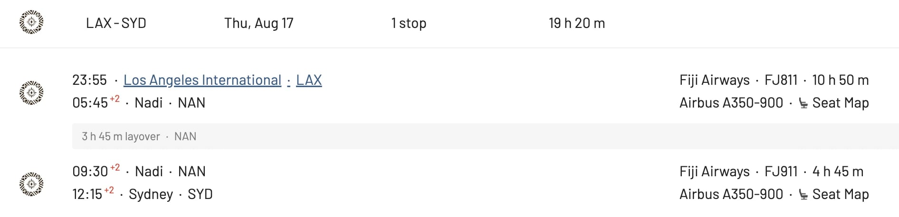The height and width of the screenshot is (217, 899).
Task: Click the 1 stop label
Action: point(409,23)
